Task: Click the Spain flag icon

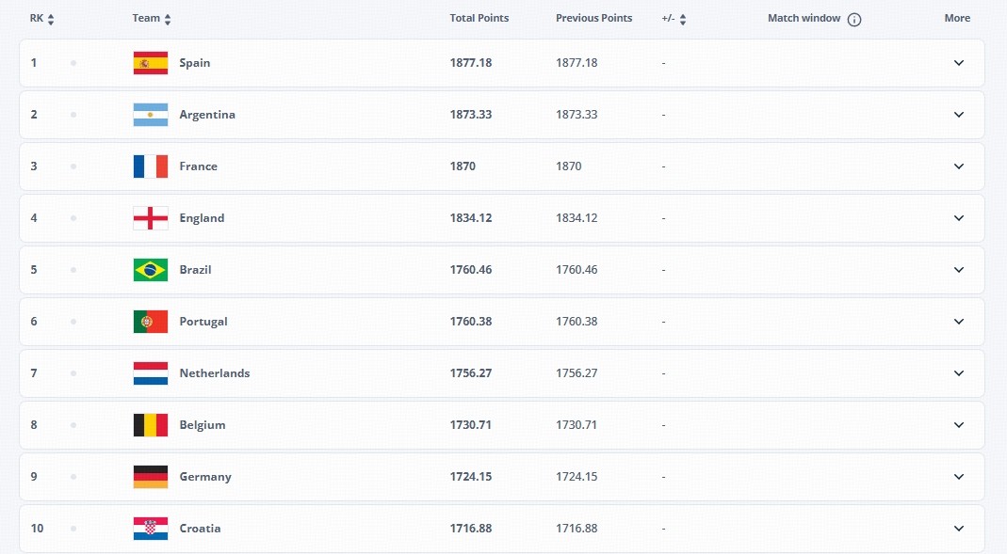Action: 151,63
